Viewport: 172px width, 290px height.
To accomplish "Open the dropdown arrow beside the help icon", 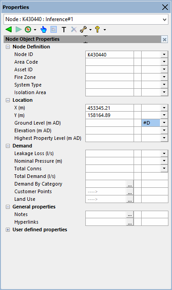I will (x=105, y=30).
